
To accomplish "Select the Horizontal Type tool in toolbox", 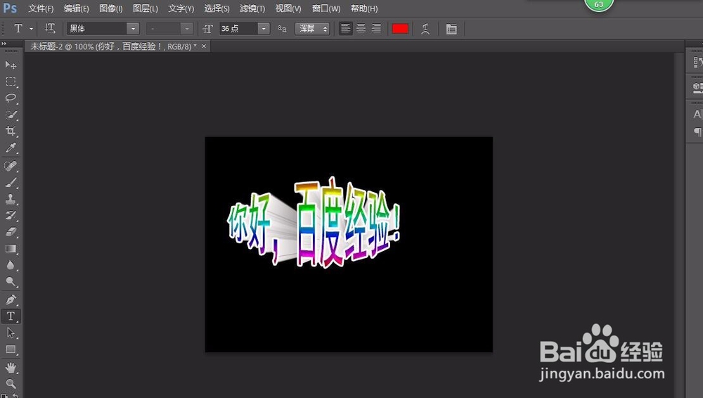I will pos(11,316).
